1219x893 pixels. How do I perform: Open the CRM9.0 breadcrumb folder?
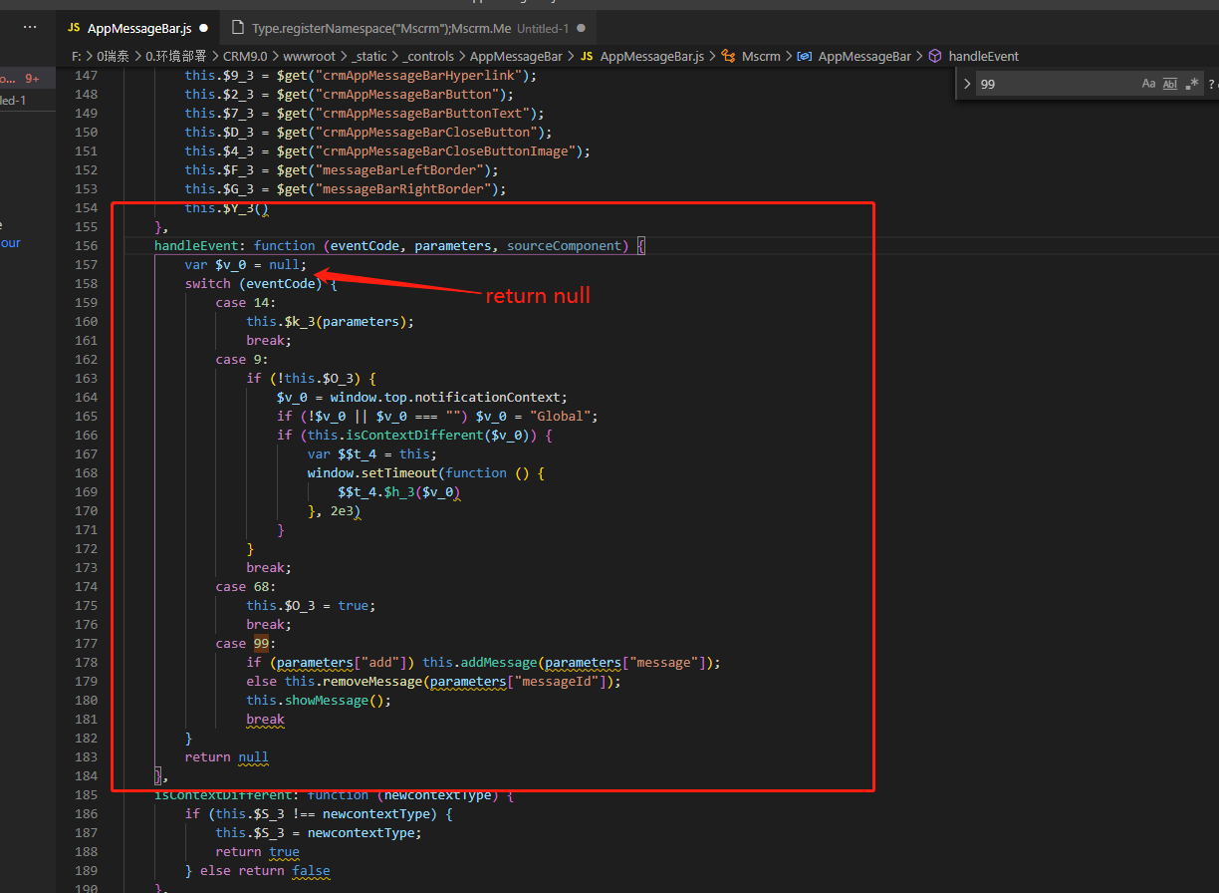tap(245, 57)
